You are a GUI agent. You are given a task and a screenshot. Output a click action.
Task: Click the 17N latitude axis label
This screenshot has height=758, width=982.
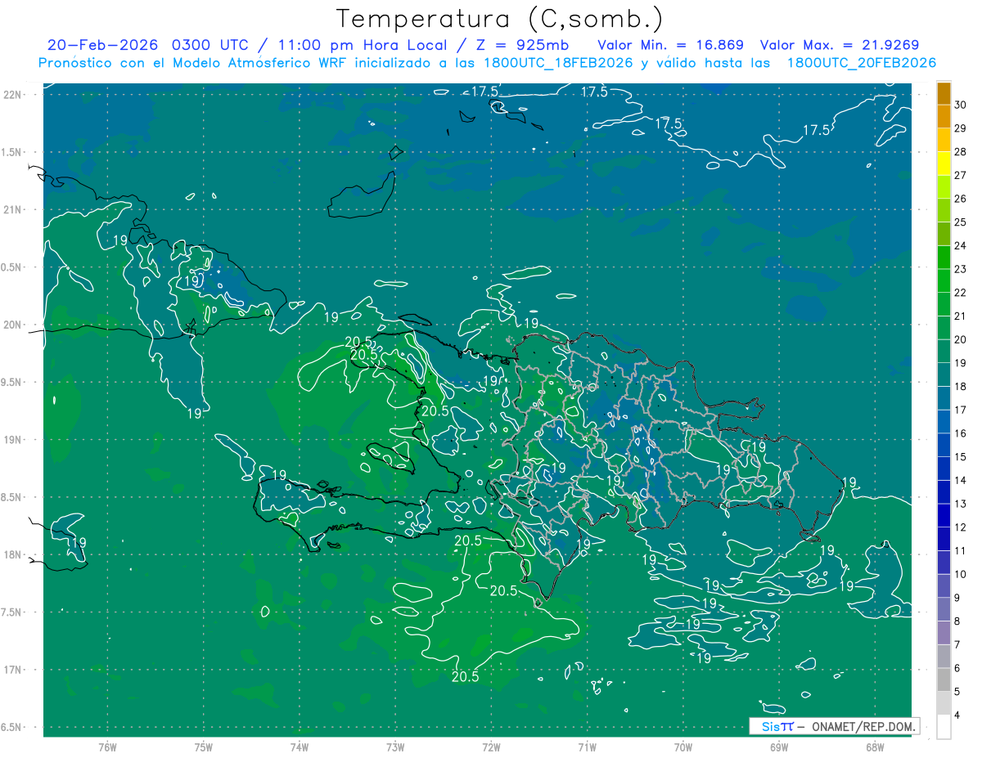(x=12, y=670)
